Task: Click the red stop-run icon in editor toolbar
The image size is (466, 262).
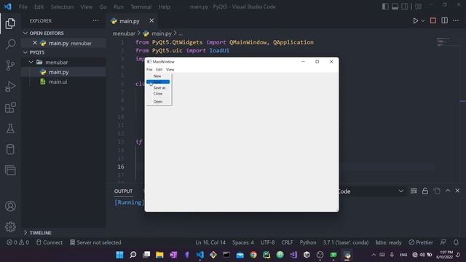Action: point(433,20)
